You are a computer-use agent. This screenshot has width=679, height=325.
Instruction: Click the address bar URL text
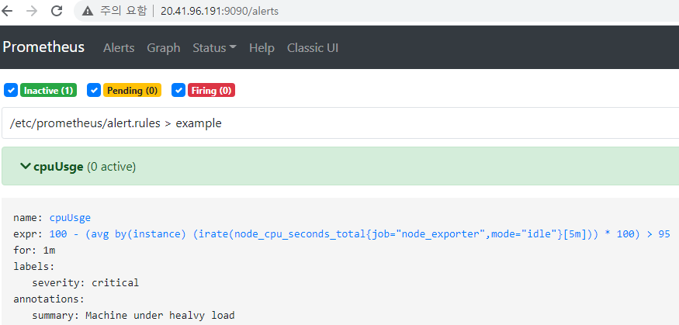click(220, 12)
